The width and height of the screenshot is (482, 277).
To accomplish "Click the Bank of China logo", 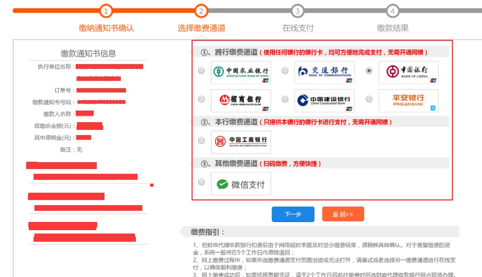I will click(408, 72).
